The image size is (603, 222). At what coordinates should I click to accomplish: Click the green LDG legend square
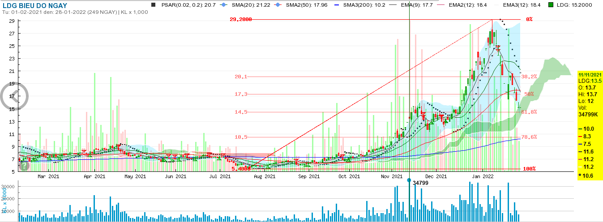[551, 5]
